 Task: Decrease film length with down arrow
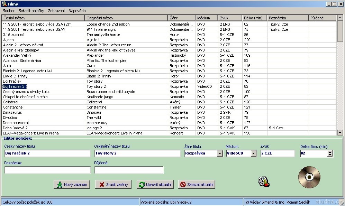(x=330, y=155)
